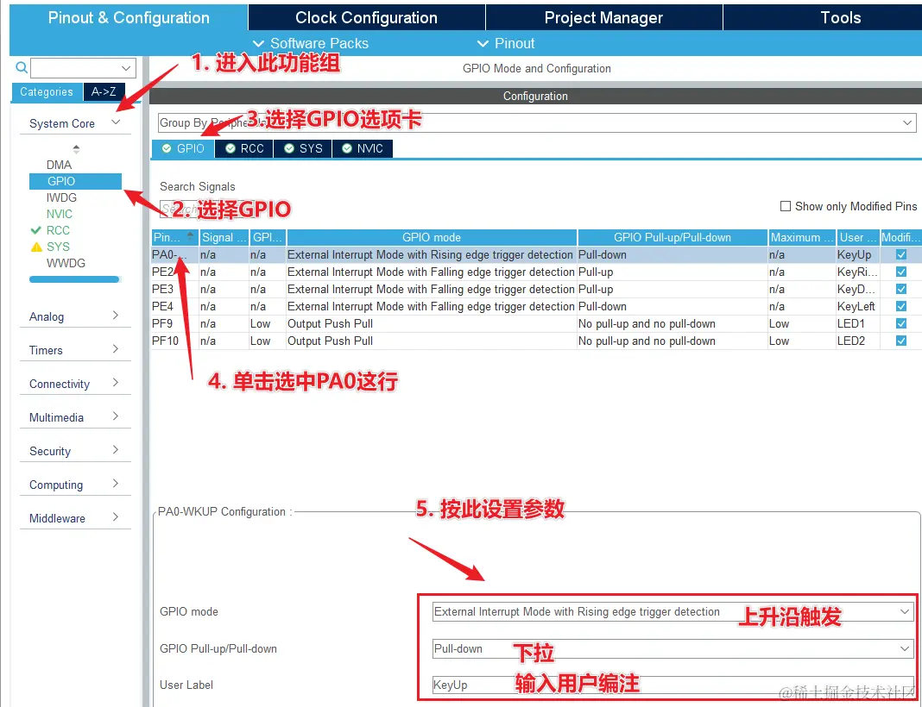922x707 pixels.
Task: Expand the Connectivity category
Action: pos(116,382)
